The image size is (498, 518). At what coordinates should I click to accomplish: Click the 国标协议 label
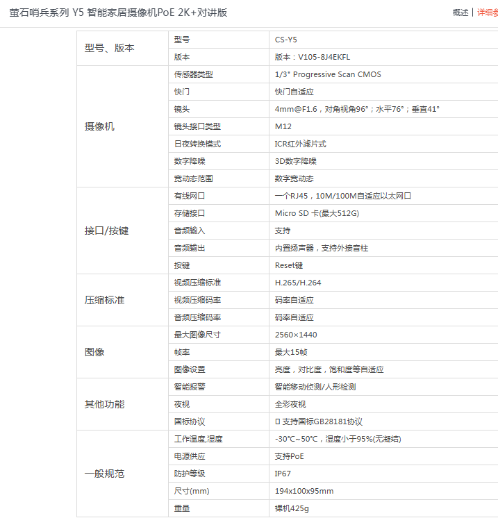pos(190,421)
